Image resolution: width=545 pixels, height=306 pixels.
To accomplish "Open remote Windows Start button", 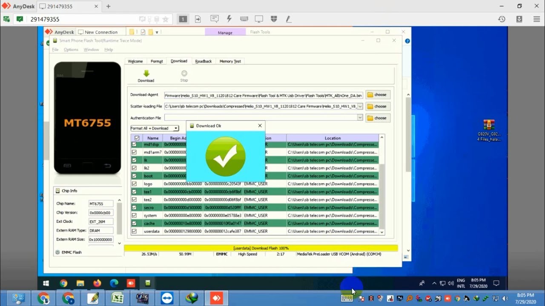I will [x=46, y=283].
